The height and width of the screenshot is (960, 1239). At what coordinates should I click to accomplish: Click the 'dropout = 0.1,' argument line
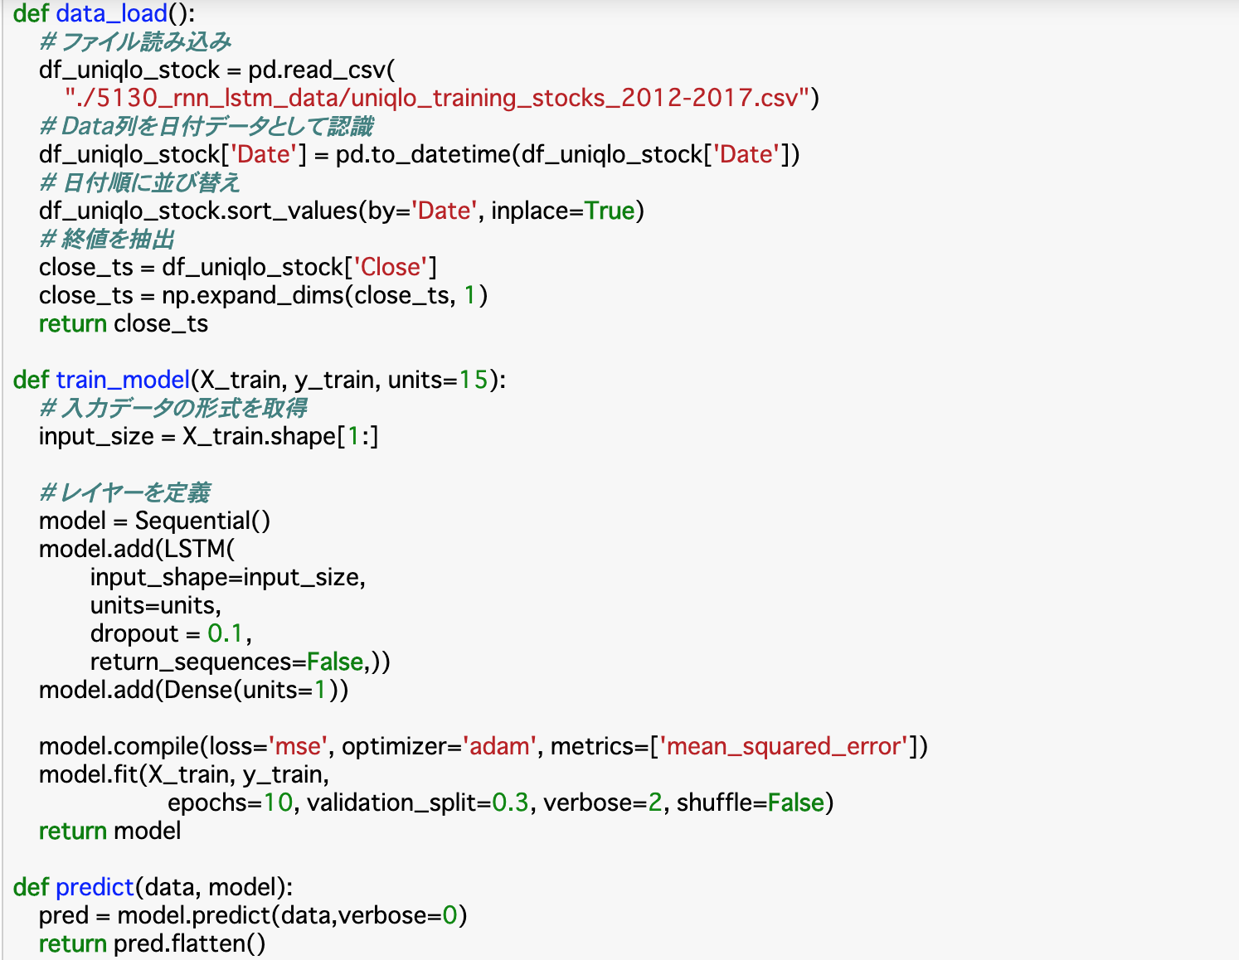pyautogui.click(x=171, y=633)
